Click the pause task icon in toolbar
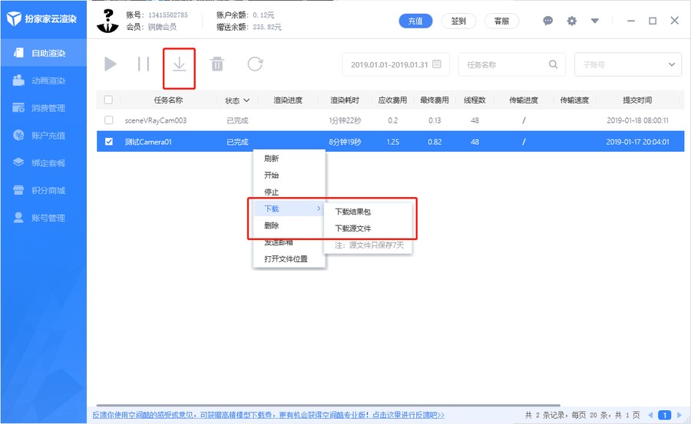The height and width of the screenshot is (424, 691). point(144,64)
